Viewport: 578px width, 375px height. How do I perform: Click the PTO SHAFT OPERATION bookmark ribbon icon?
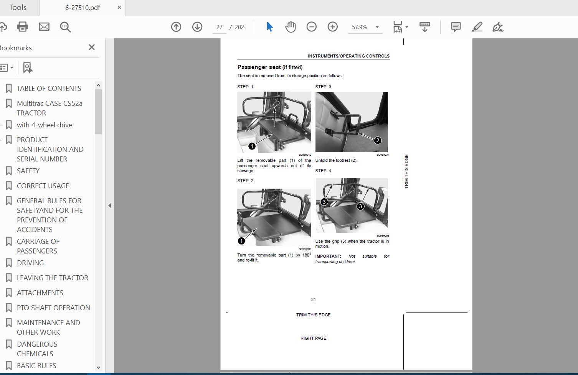point(9,308)
